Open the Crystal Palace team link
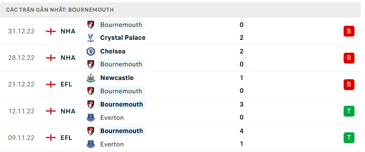Image resolution: width=365 pixels, height=152 pixels. point(123,38)
